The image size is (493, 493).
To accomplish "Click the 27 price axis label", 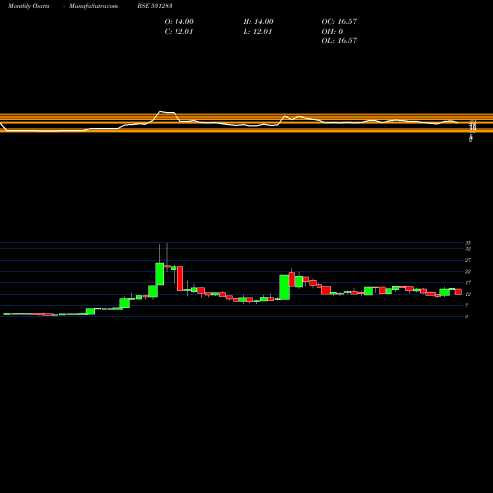I will tap(468, 260).
